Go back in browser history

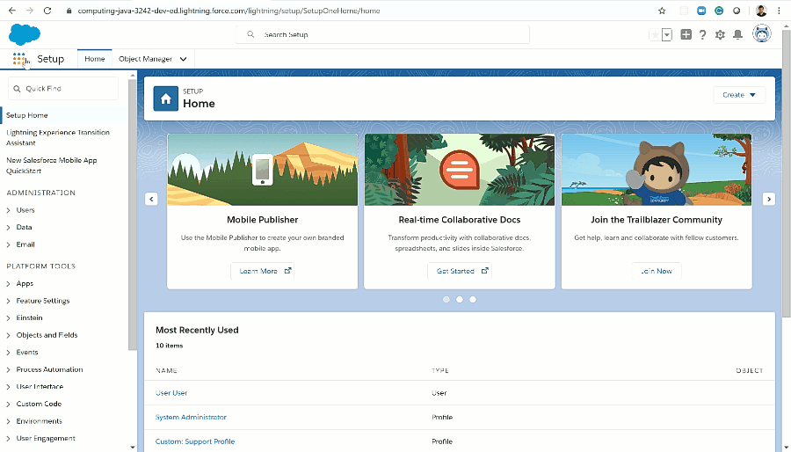11,11
